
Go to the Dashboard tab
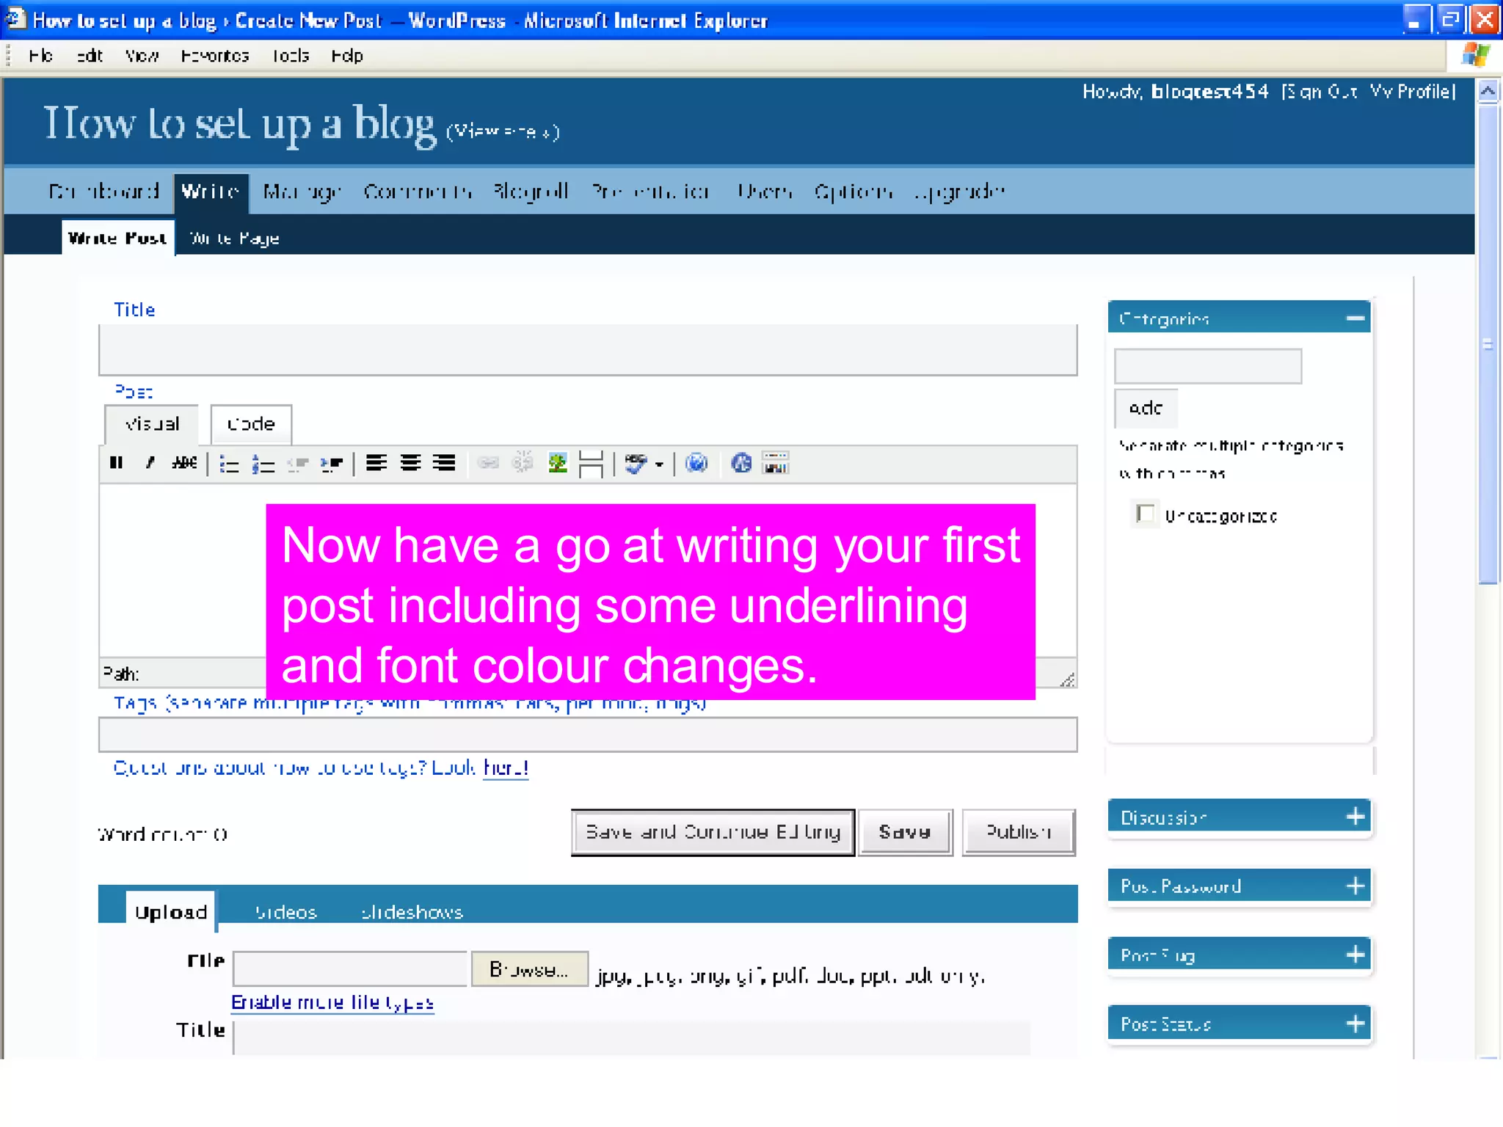click(x=103, y=192)
